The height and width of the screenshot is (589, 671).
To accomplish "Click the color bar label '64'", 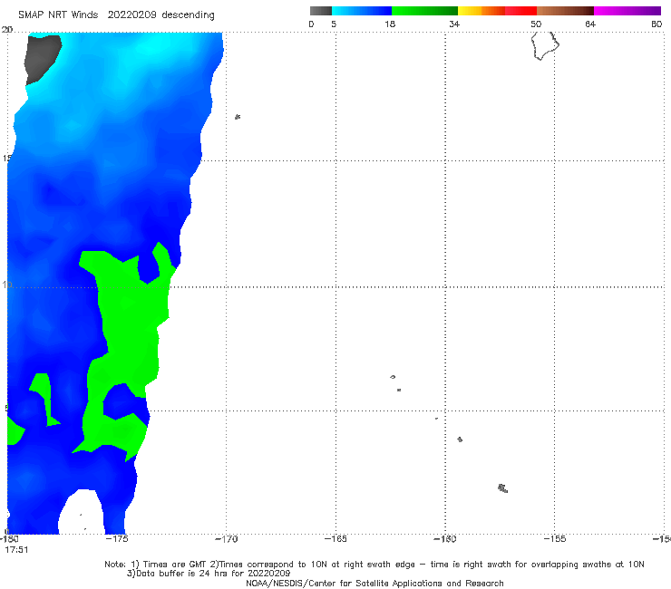I will pos(590,24).
